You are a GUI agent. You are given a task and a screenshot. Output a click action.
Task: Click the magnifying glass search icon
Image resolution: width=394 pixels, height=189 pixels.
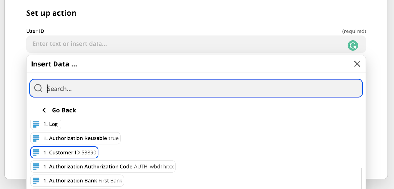(38, 88)
